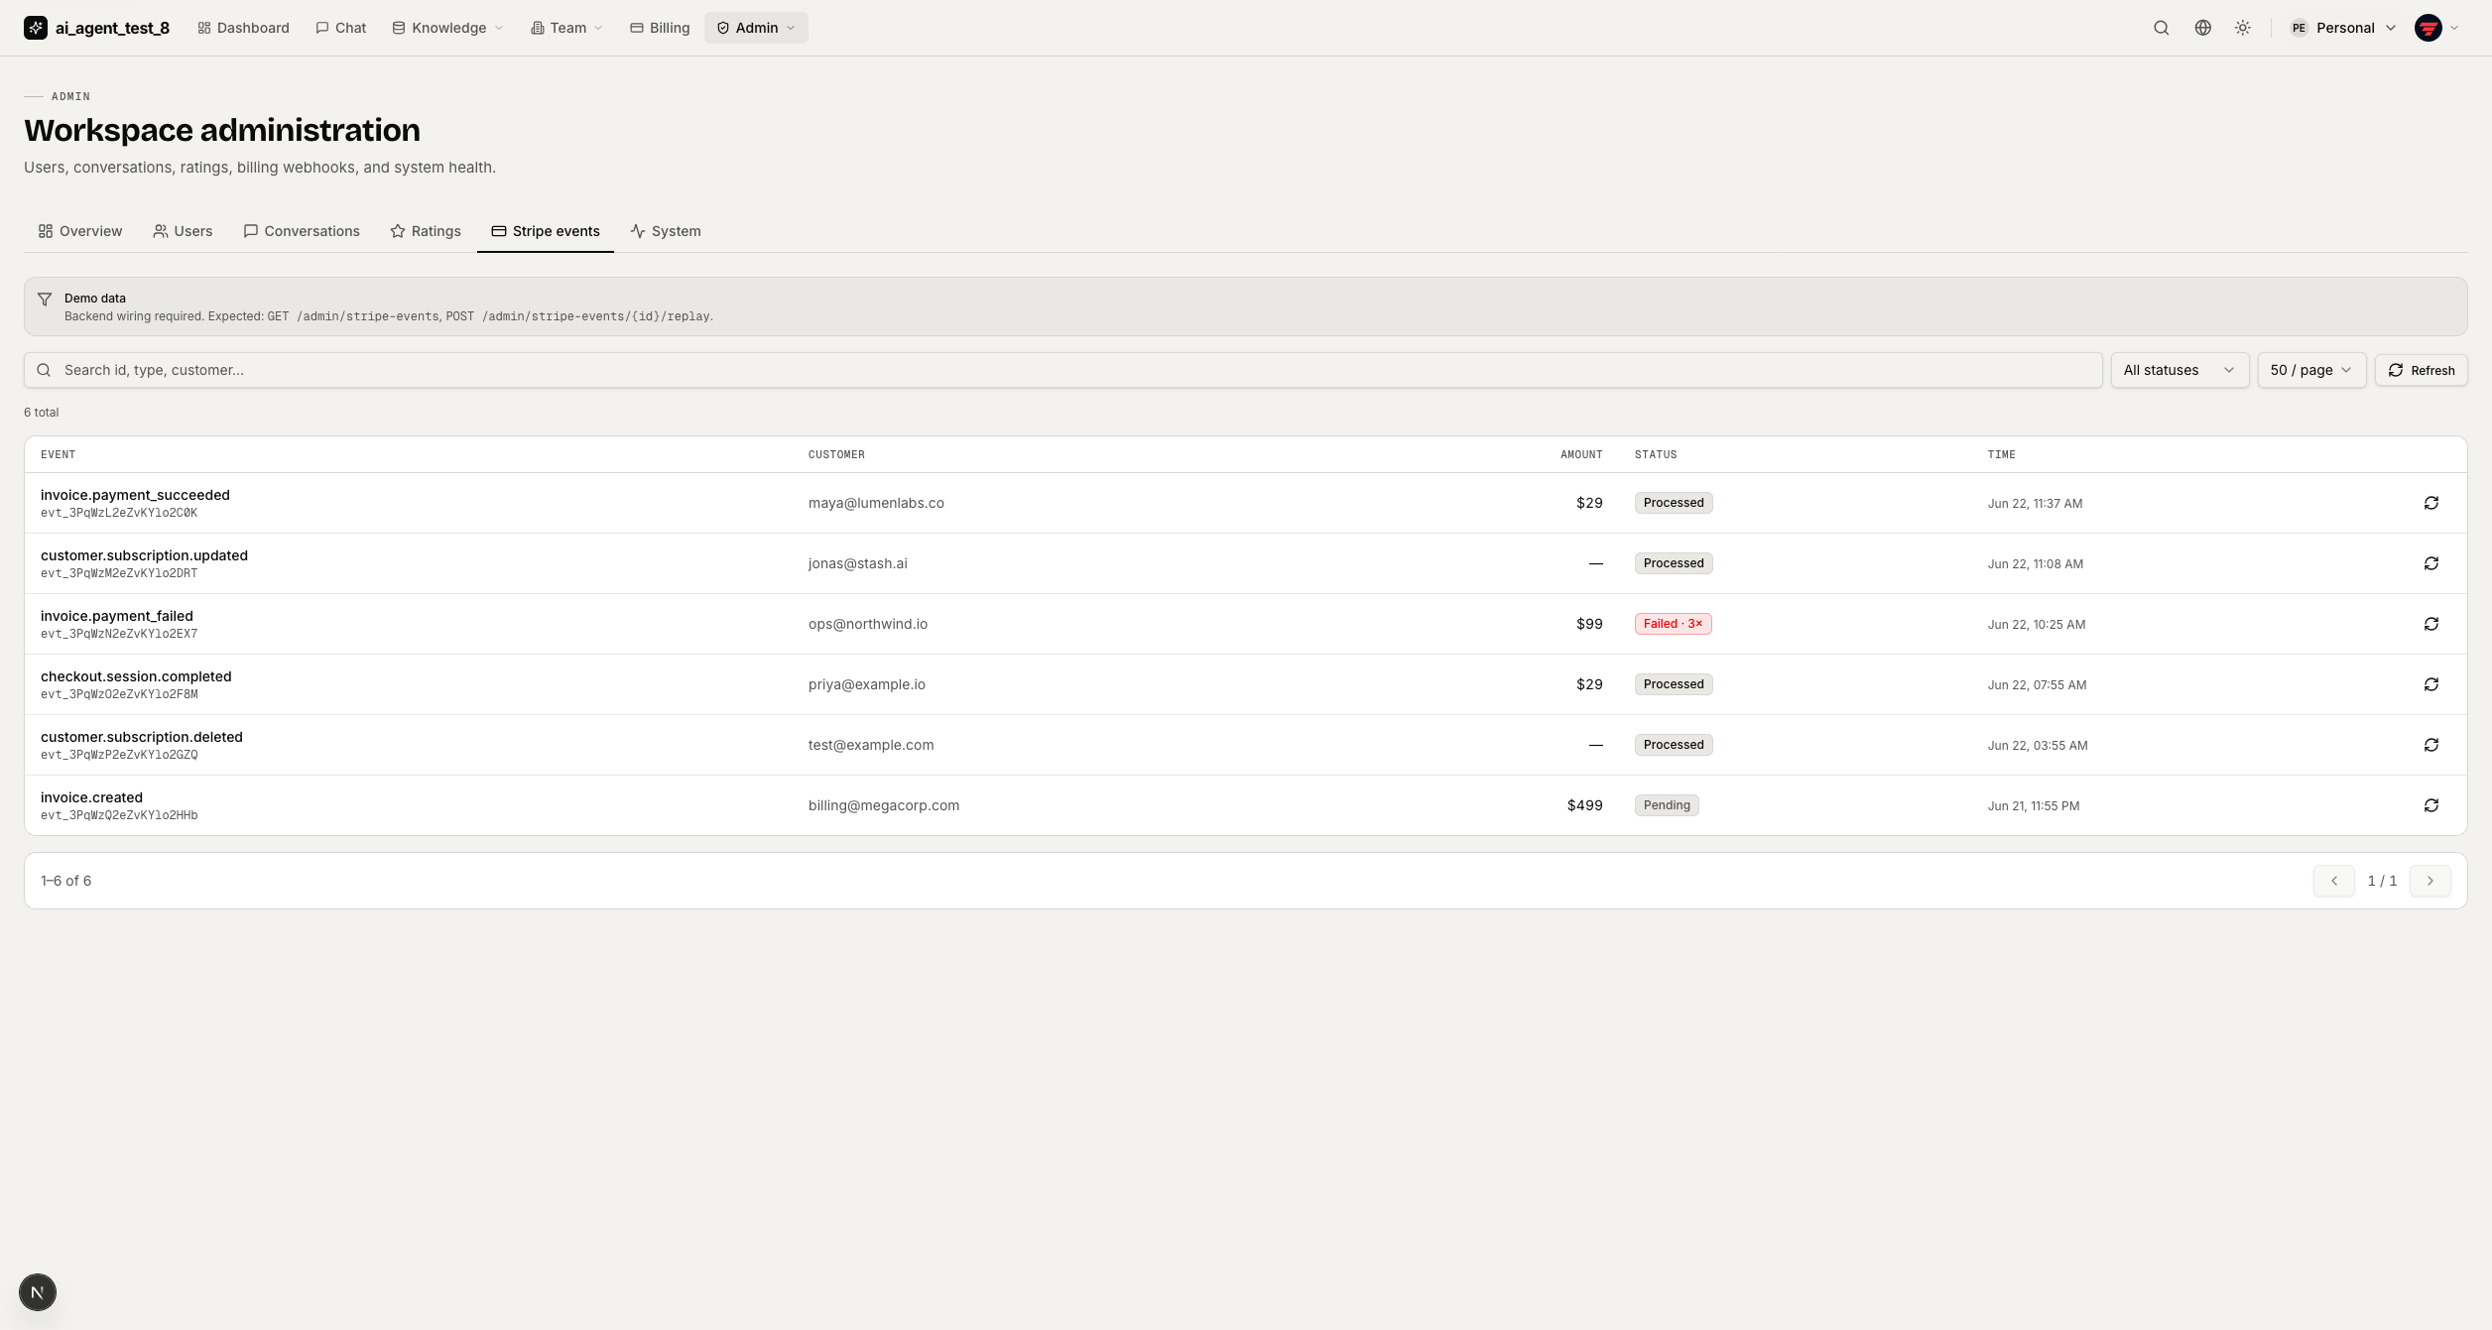Expand the Team menu
The image size is (2492, 1330).
(566, 28)
